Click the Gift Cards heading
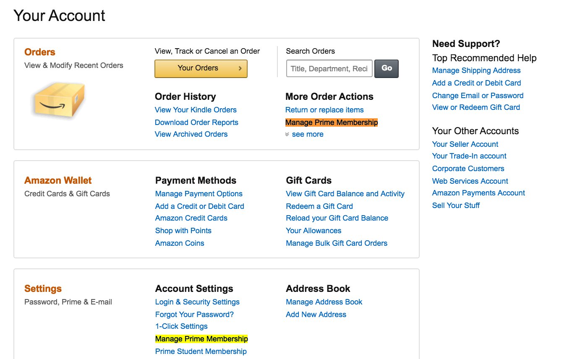580x359 pixels. tap(309, 180)
